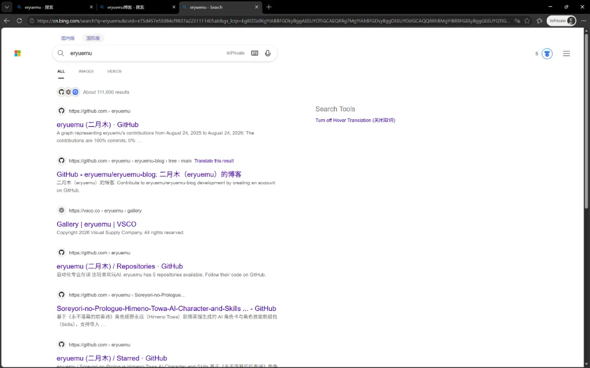Click GitHub favicon of Starred result
Screen dimensions: 590x368
click(x=61, y=344)
